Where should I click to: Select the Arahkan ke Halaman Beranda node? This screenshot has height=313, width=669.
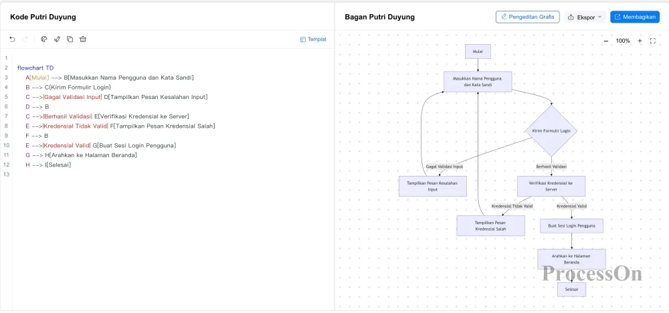572,259
